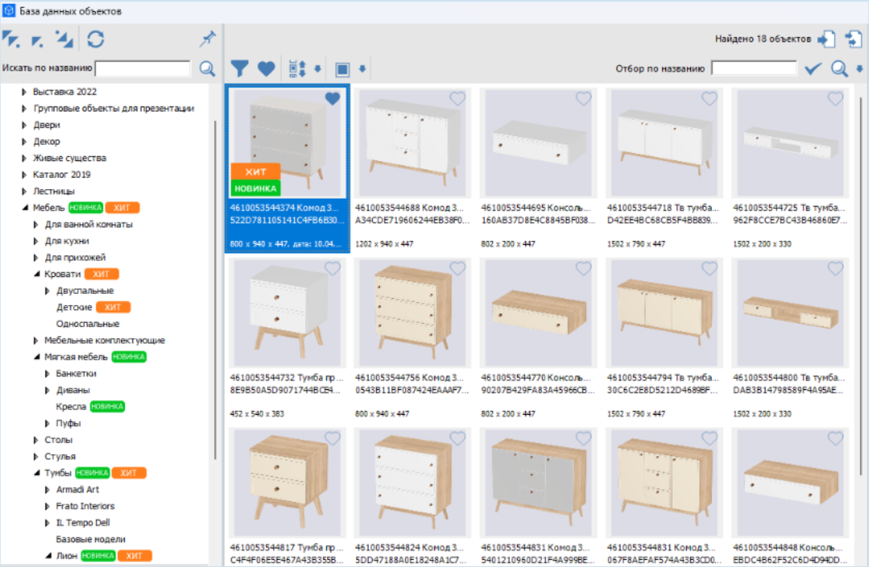The height and width of the screenshot is (567, 869).
Task: Expand the 'Двери' tree node
Action: click(24, 125)
